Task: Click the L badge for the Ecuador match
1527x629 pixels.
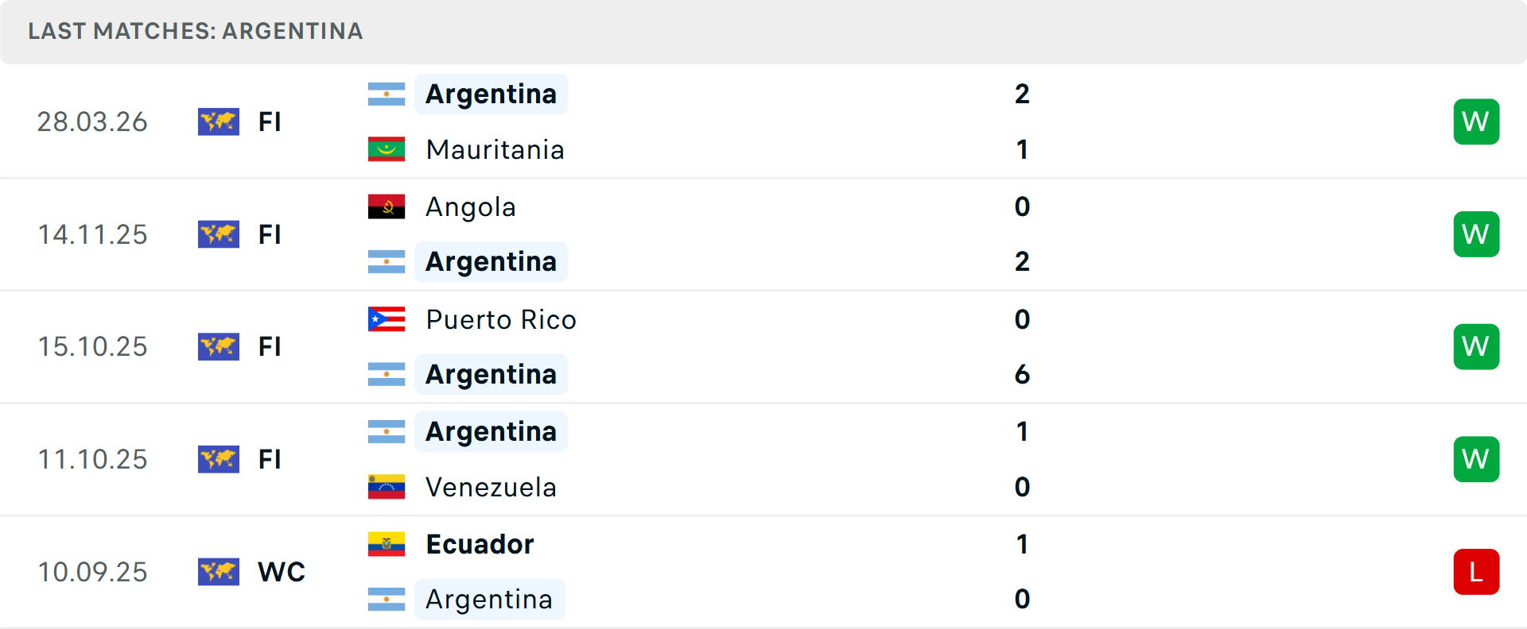Action: pos(1476,572)
